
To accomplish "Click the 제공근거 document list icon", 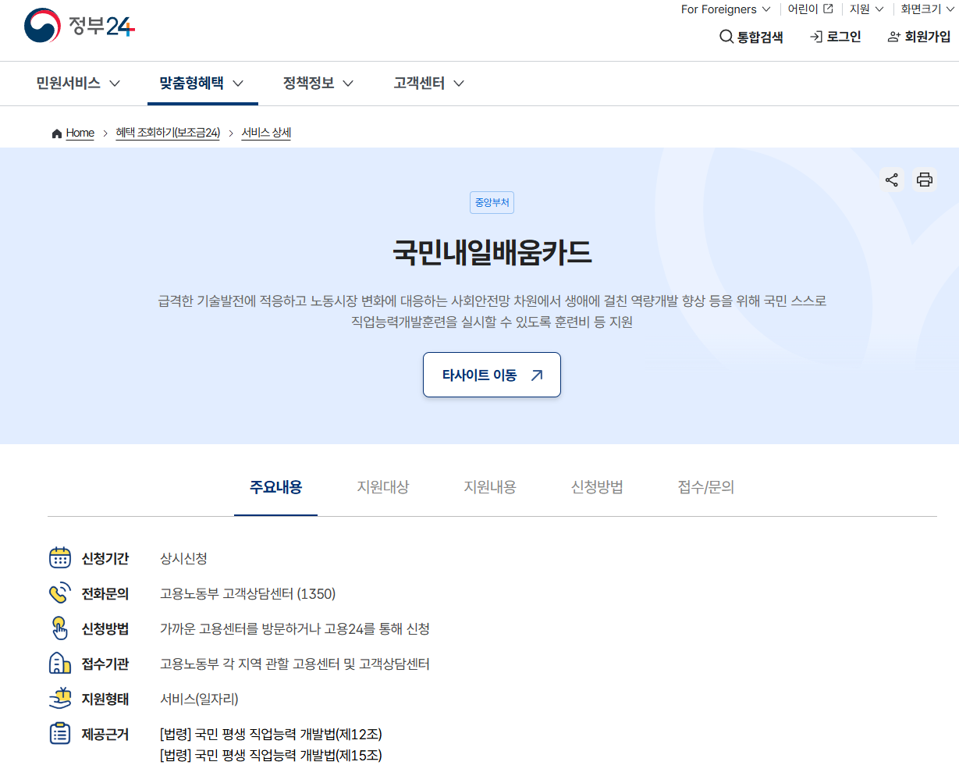I will pos(60,734).
